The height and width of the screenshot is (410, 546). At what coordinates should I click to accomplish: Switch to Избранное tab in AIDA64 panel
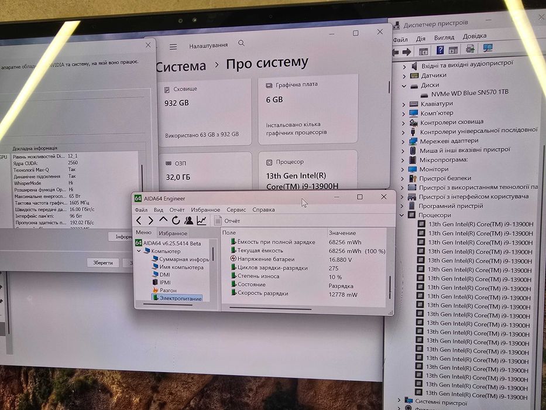(173, 233)
